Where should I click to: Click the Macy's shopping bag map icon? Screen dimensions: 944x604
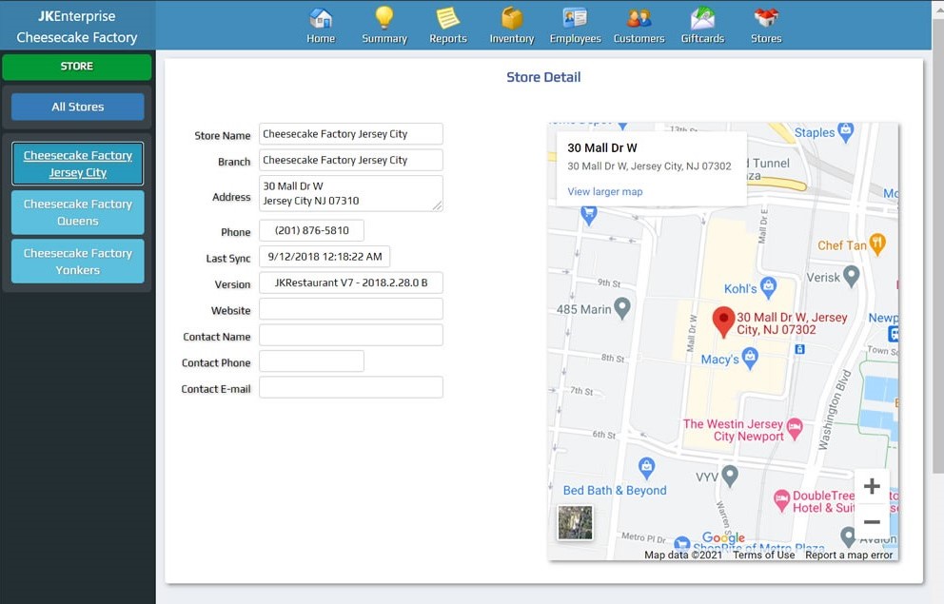pos(750,358)
